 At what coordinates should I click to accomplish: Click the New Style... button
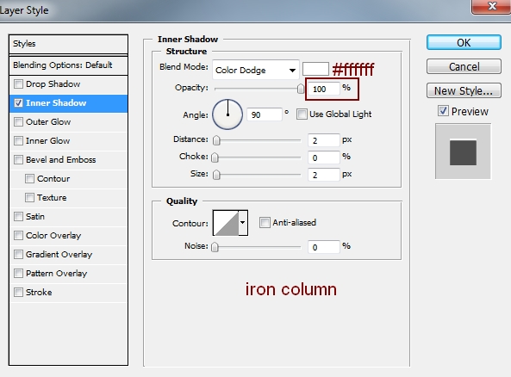(x=464, y=90)
